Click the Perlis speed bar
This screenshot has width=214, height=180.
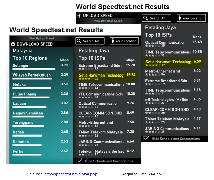pyautogui.click(x=27, y=155)
